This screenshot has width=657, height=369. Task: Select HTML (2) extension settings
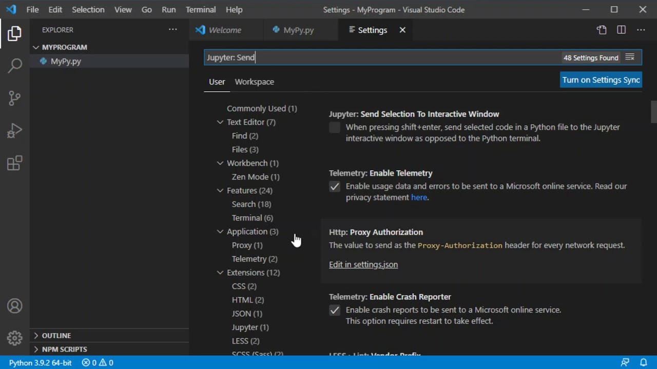(x=247, y=300)
